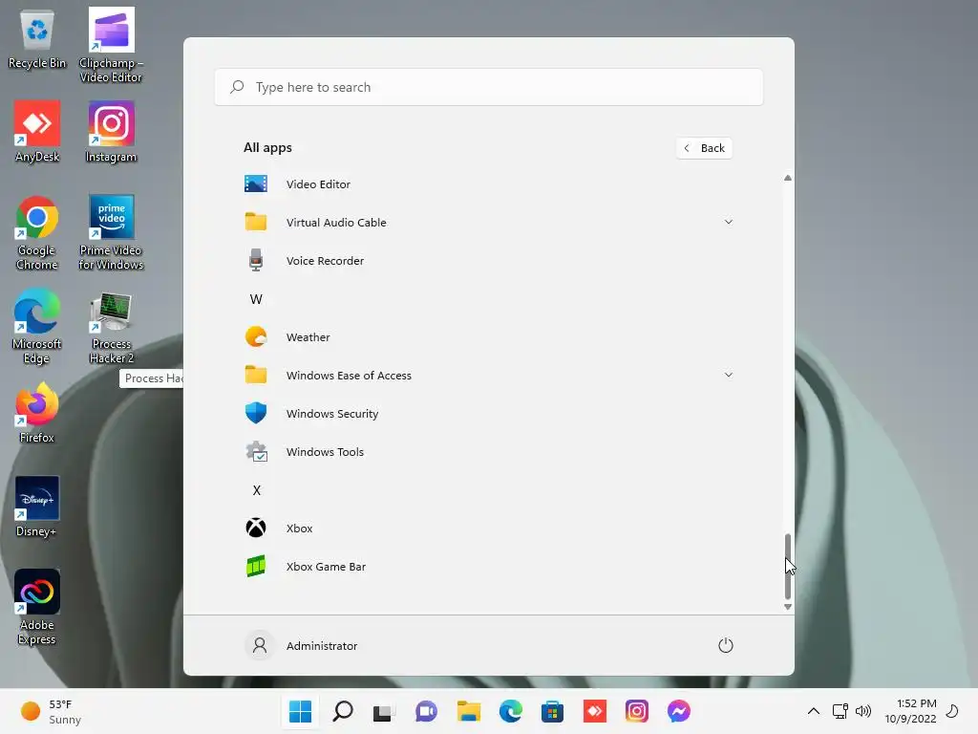
Task: Expand the Virtual Audio Cable folder chevron
Action: (728, 222)
